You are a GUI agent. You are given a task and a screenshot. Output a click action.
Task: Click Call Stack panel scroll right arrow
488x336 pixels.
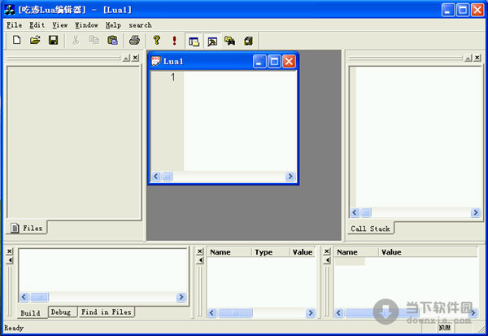[x=476, y=212]
